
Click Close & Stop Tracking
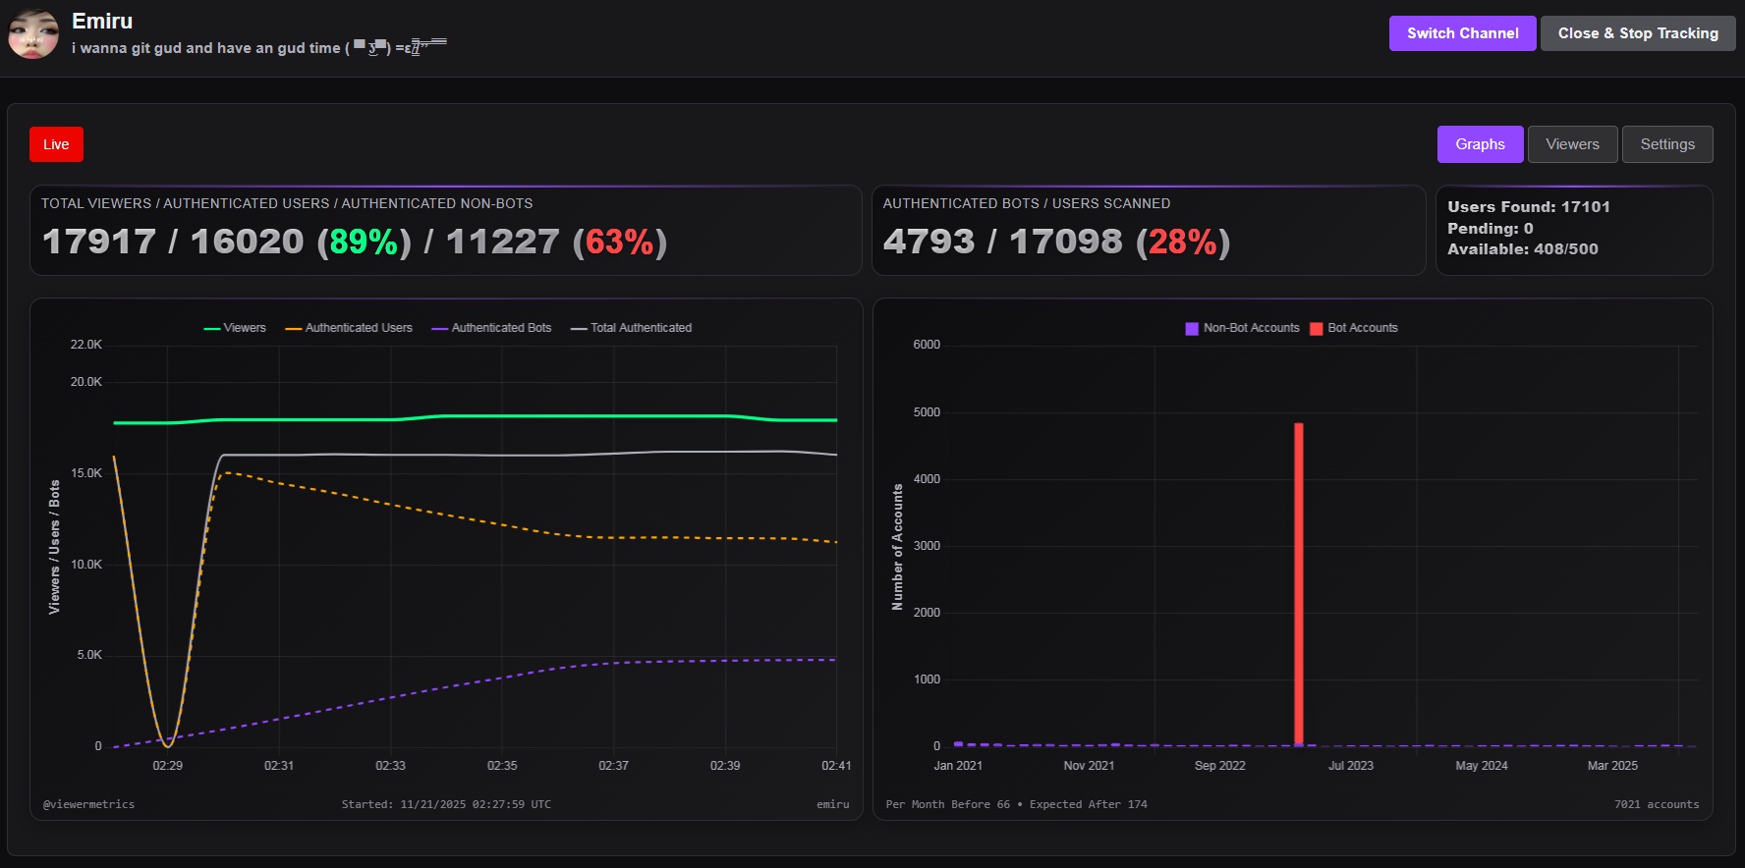[1638, 33]
